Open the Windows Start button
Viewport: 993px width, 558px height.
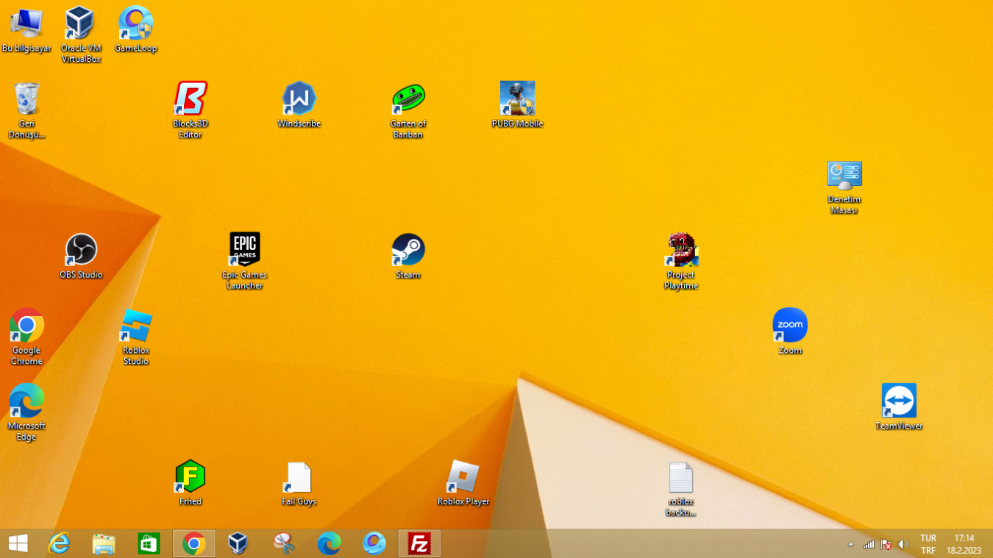18,543
